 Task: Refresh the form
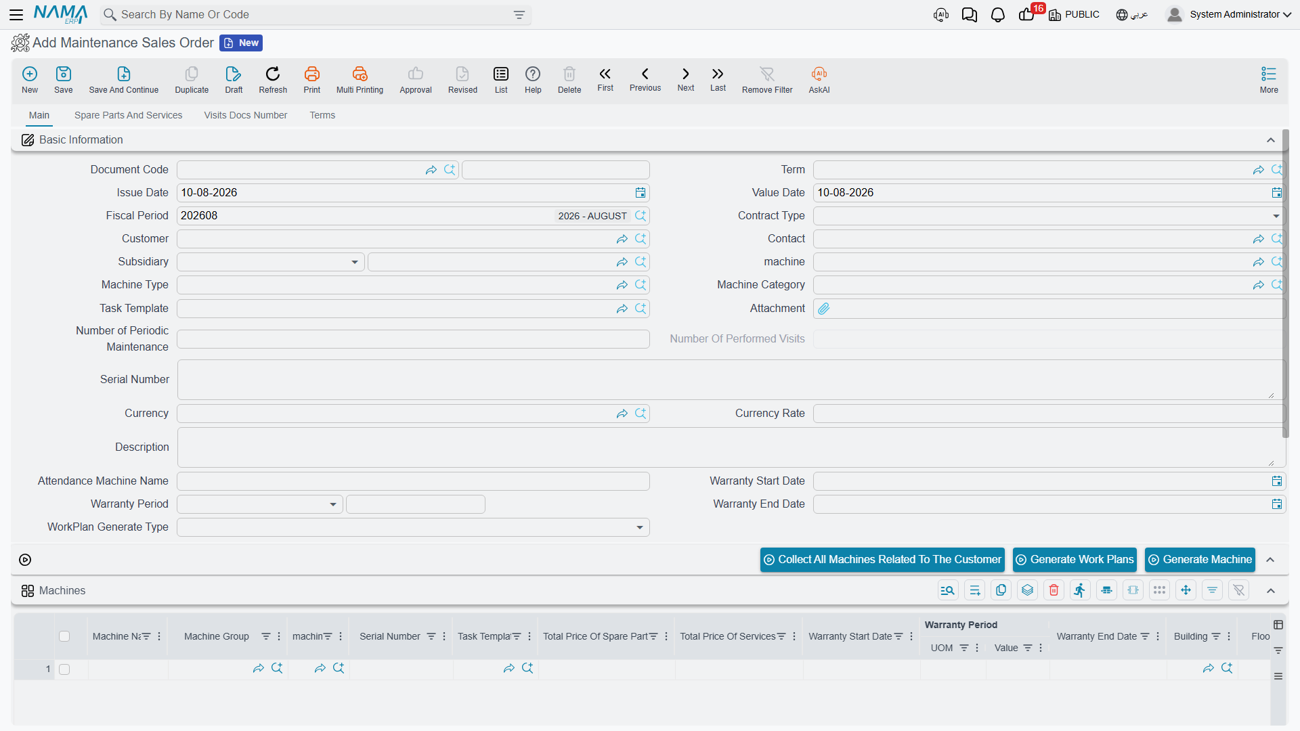pos(273,80)
